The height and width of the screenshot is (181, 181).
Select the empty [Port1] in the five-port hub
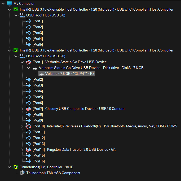coord(38,21)
